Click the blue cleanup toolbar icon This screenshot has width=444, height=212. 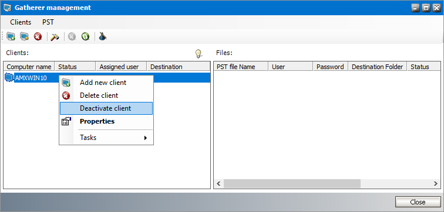pyautogui.click(x=102, y=36)
